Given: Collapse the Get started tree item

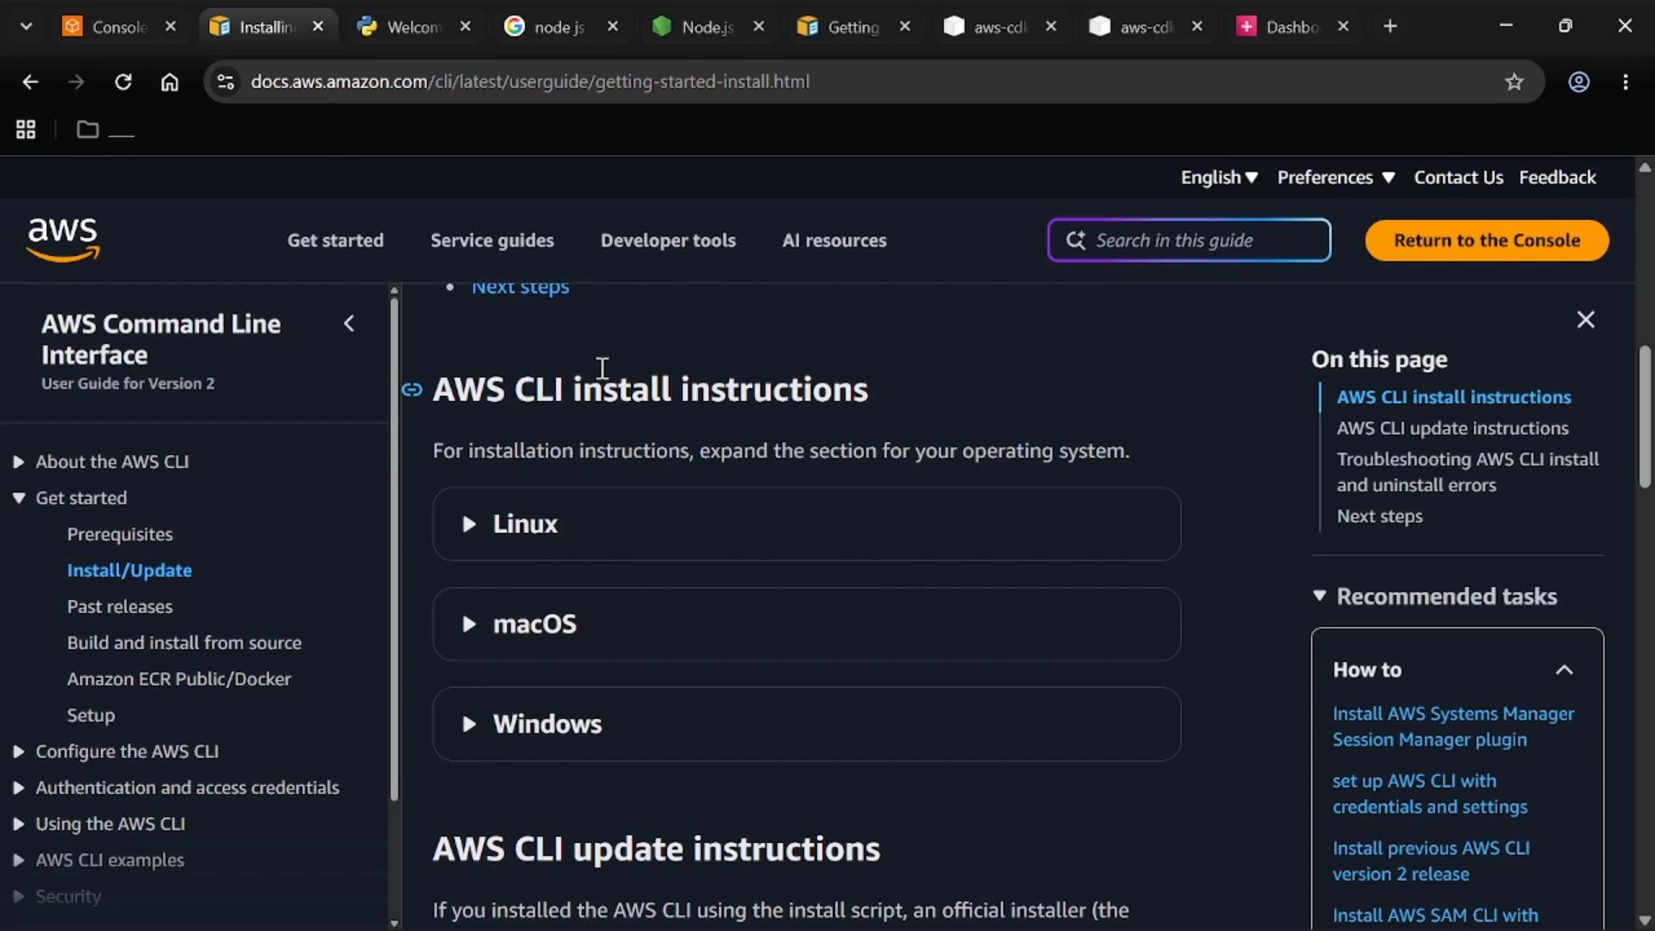Looking at the screenshot, I should 18,498.
